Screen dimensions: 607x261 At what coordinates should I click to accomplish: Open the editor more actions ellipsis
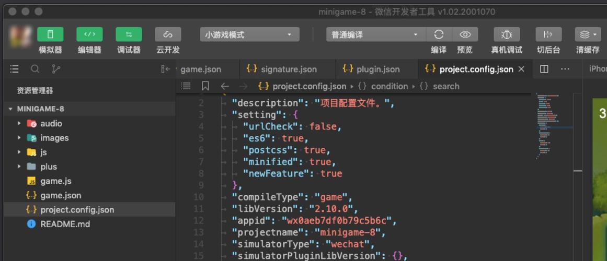tap(565, 69)
